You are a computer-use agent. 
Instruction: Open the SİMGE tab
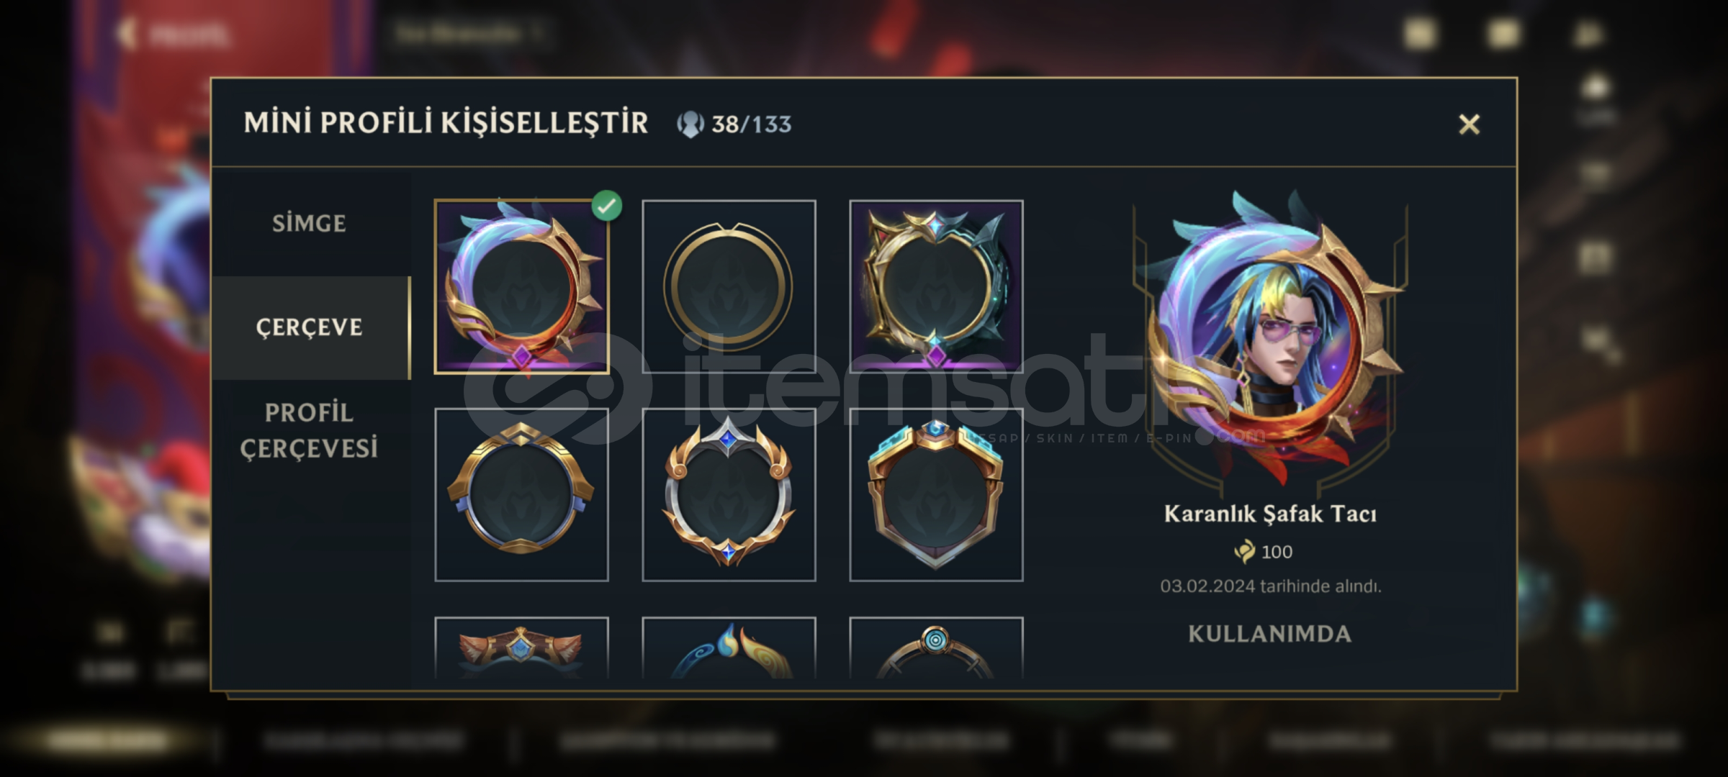[310, 224]
